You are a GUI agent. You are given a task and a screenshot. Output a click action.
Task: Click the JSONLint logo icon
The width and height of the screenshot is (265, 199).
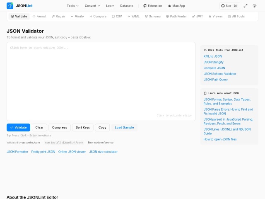[10, 6]
